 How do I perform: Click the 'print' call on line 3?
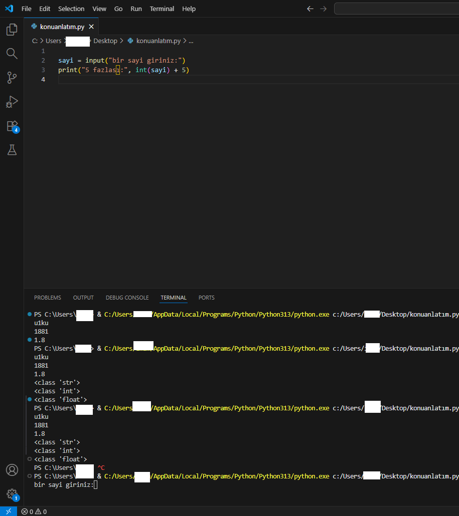pyautogui.click(x=68, y=70)
